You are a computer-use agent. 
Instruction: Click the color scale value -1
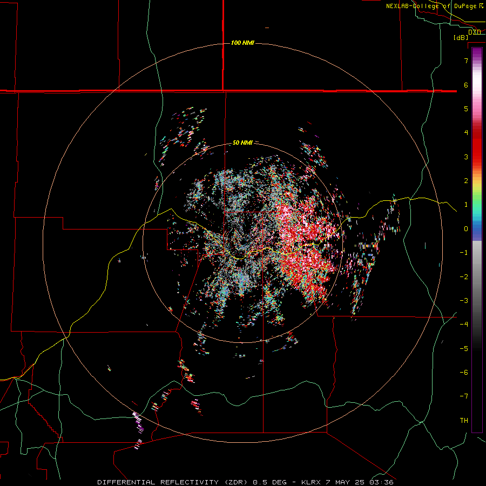point(464,253)
